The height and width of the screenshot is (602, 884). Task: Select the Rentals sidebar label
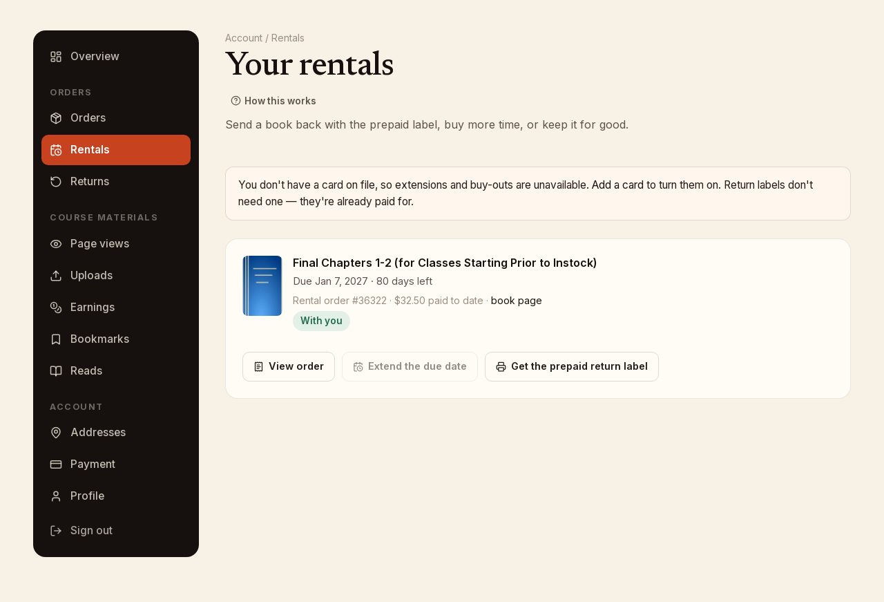[x=90, y=150]
